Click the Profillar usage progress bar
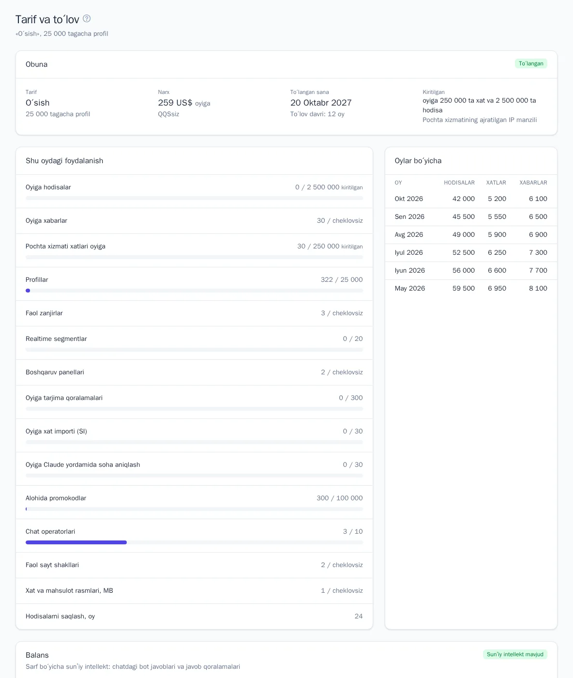The image size is (573, 678). [x=194, y=291]
